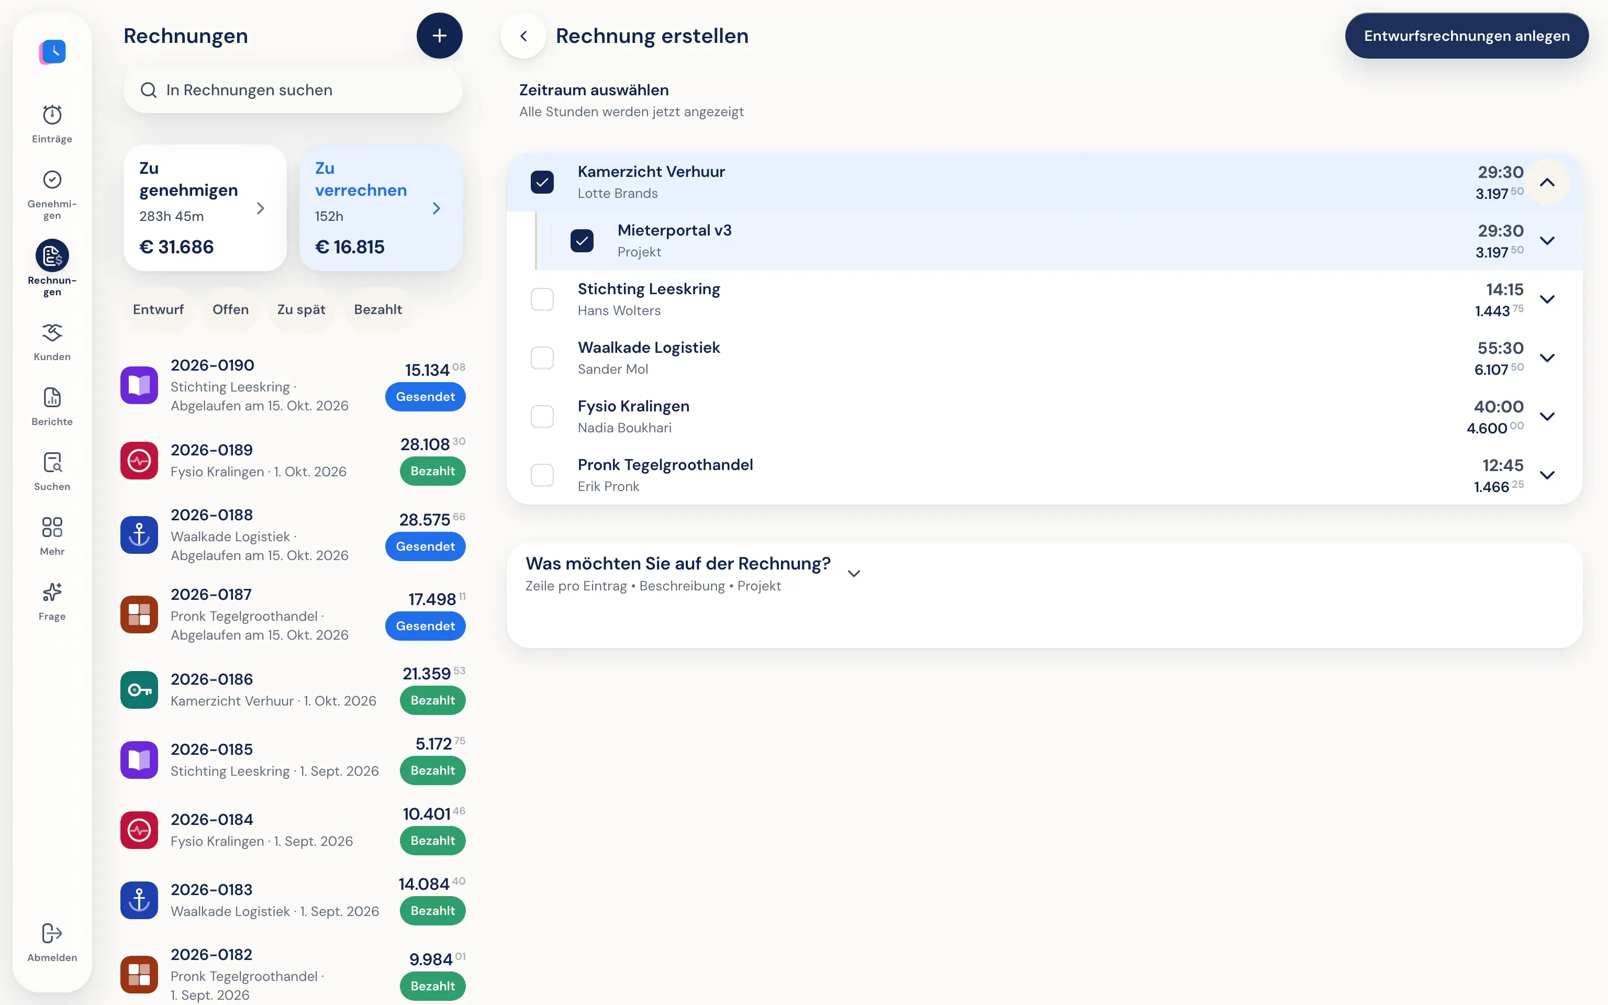This screenshot has height=1005, width=1608.
Task: Expand the Waalkade Logistiek row chevron
Action: 1547,358
